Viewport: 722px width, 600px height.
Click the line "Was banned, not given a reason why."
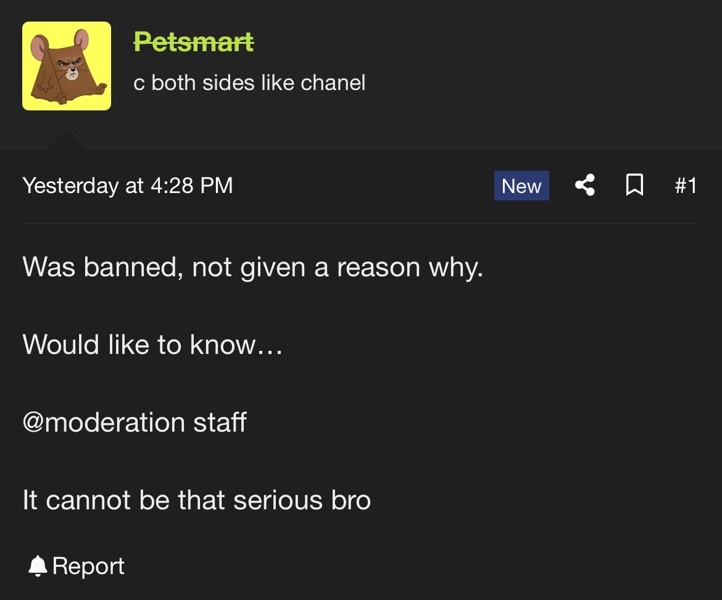pyautogui.click(x=252, y=267)
